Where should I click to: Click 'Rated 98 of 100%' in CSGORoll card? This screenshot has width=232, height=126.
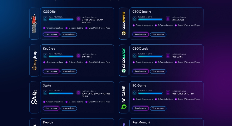(x=56, y=17)
